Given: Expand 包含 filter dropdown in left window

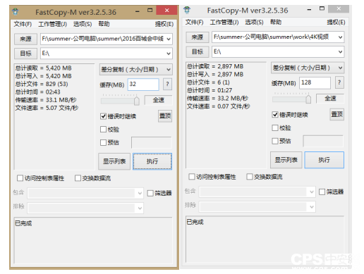Looking at the screenshot, I should click(x=140, y=194).
